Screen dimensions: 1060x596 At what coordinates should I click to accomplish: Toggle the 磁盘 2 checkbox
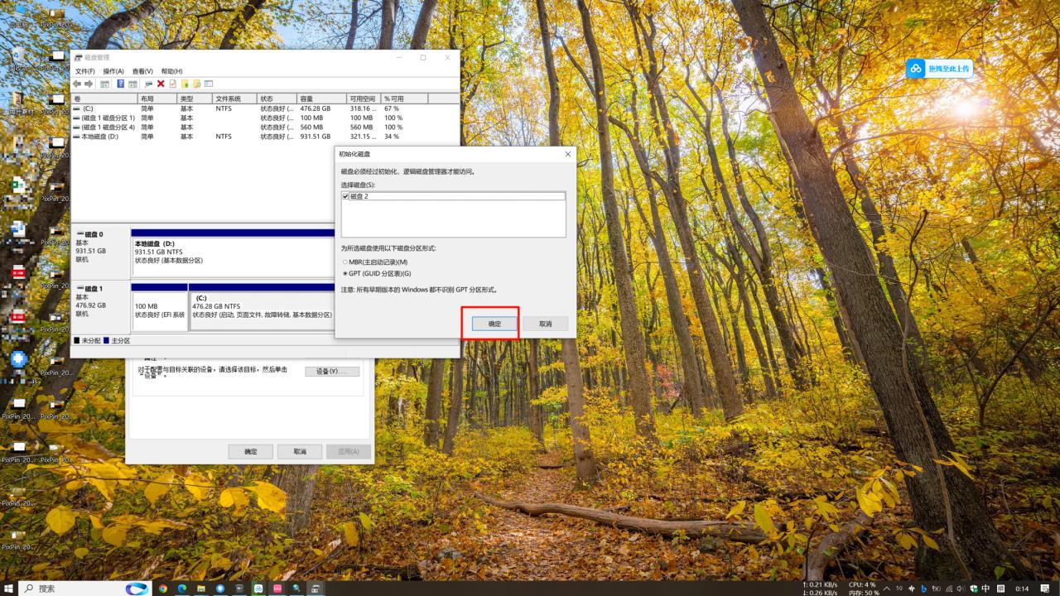click(345, 196)
